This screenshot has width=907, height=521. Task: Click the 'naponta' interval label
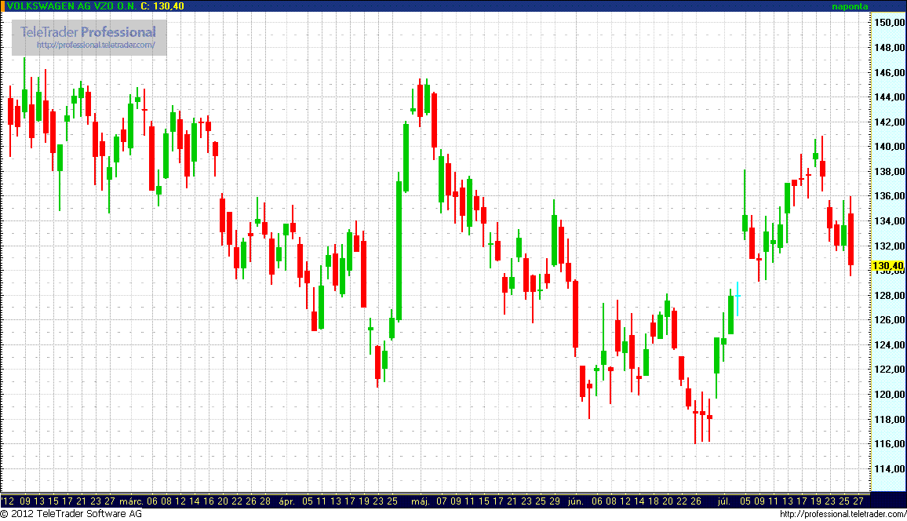point(850,6)
